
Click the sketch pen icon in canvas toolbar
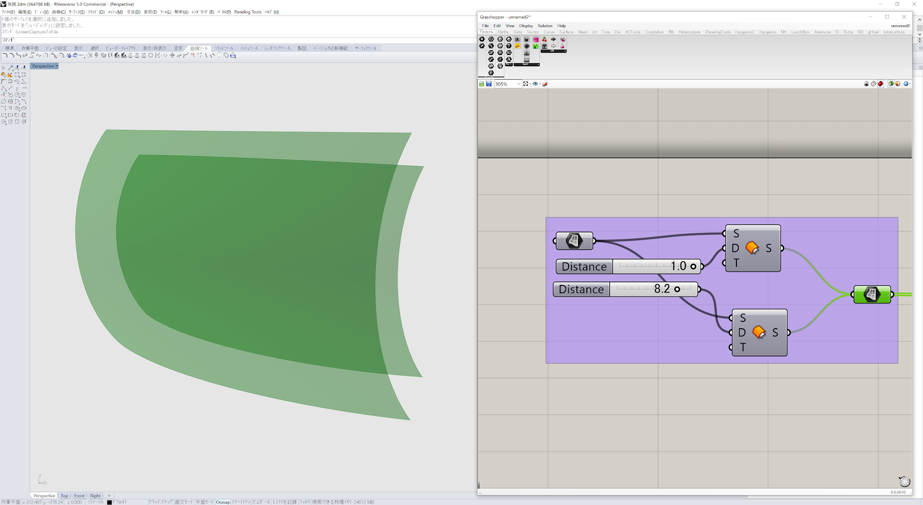click(x=545, y=84)
